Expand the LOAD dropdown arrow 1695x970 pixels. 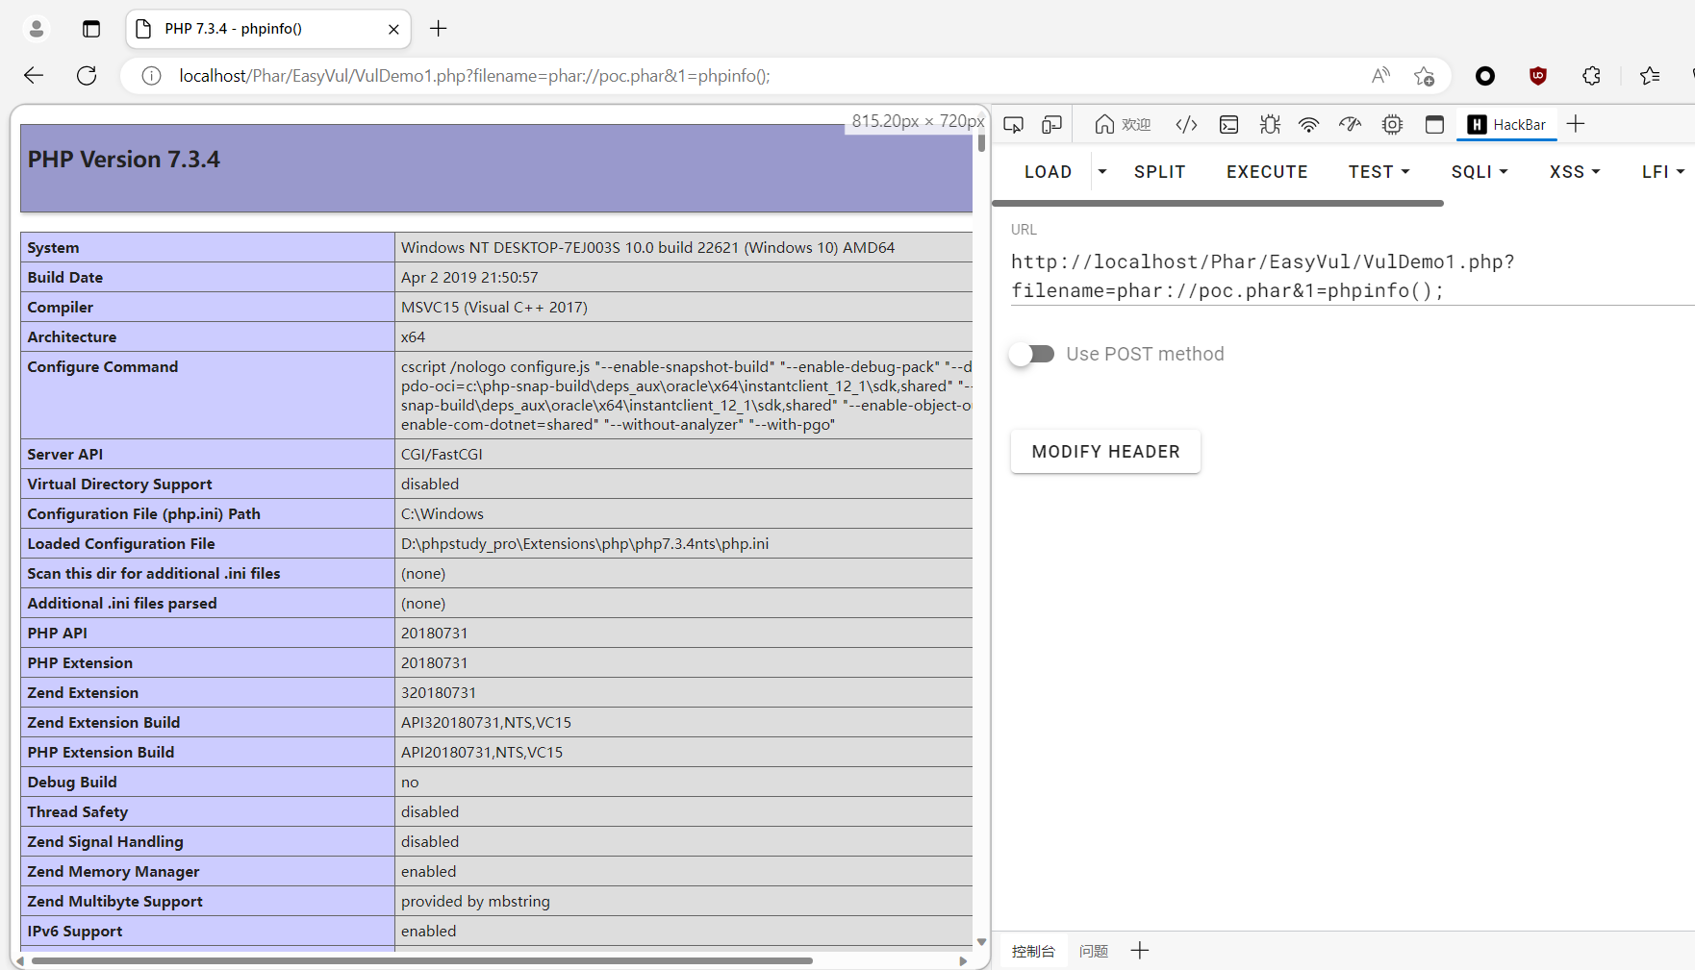tap(1102, 172)
